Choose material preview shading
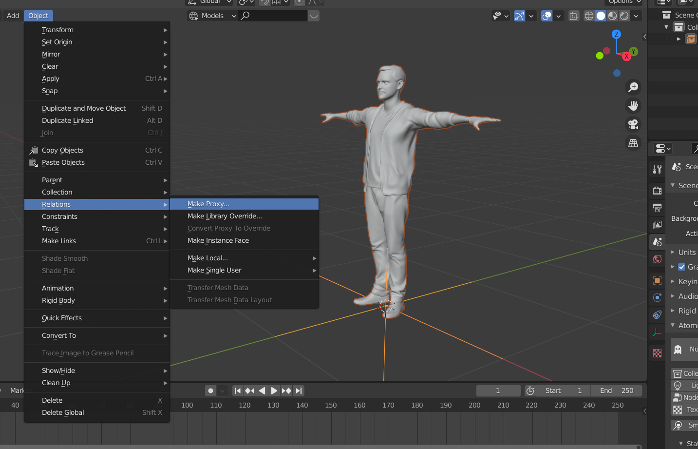Screen dimensions: 698x449 [x=612, y=16]
